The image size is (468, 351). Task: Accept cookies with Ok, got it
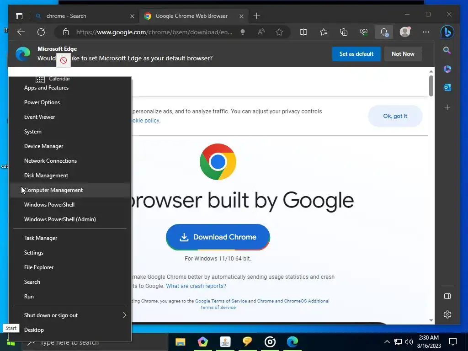tap(395, 116)
